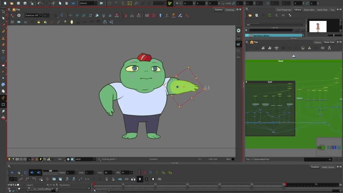Switch to the Node Library tab

pos(328,167)
